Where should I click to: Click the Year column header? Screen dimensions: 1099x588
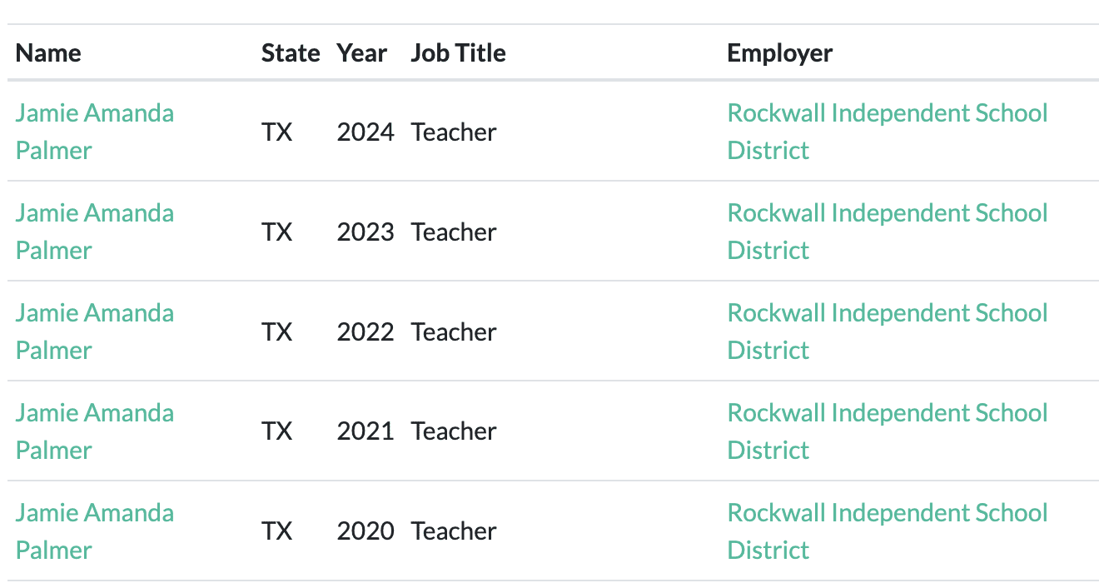362,53
